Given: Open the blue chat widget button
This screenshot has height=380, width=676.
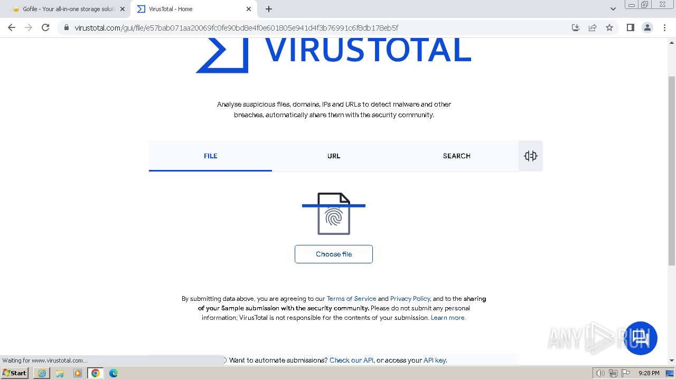Looking at the screenshot, I should click(641, 338).
